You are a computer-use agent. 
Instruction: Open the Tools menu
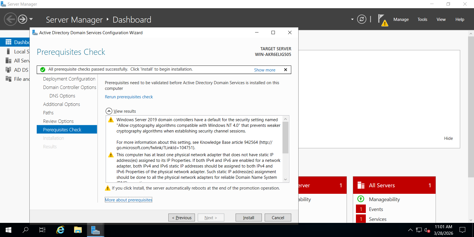click(x=422, y=19)
